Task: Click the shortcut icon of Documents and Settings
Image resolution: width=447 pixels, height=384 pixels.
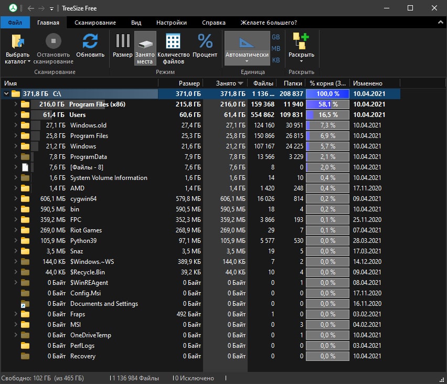Action: (x=25, y=304)
